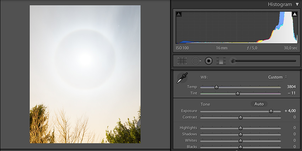Click the Temp slider handle
302x151 pixels.
[x=216, y=87]
